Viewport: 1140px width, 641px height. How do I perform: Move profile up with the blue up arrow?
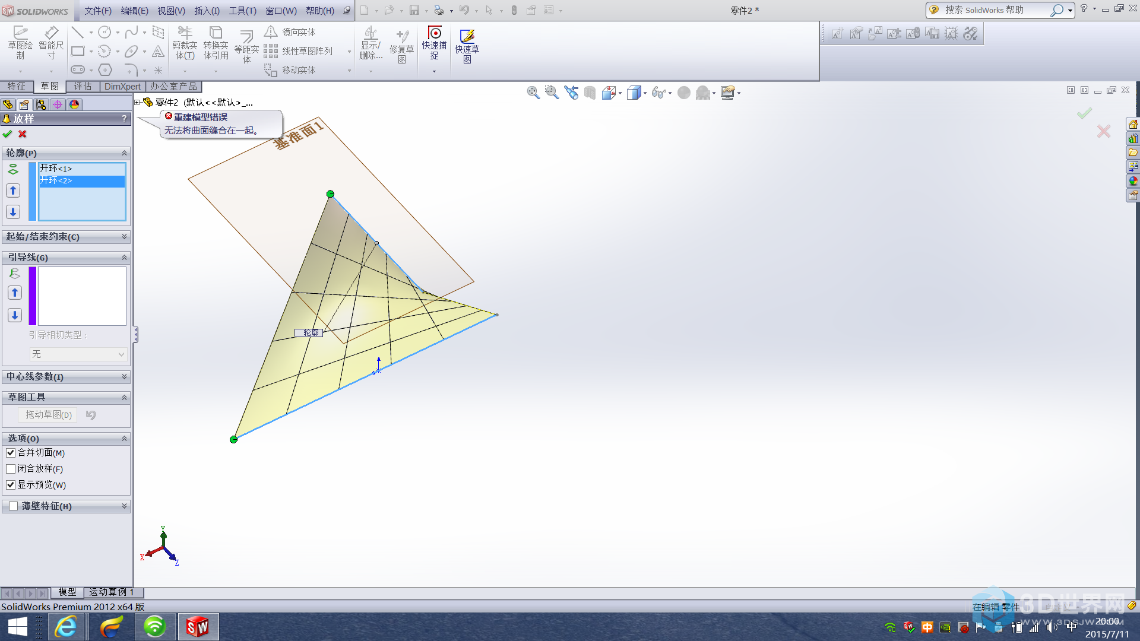13,191
